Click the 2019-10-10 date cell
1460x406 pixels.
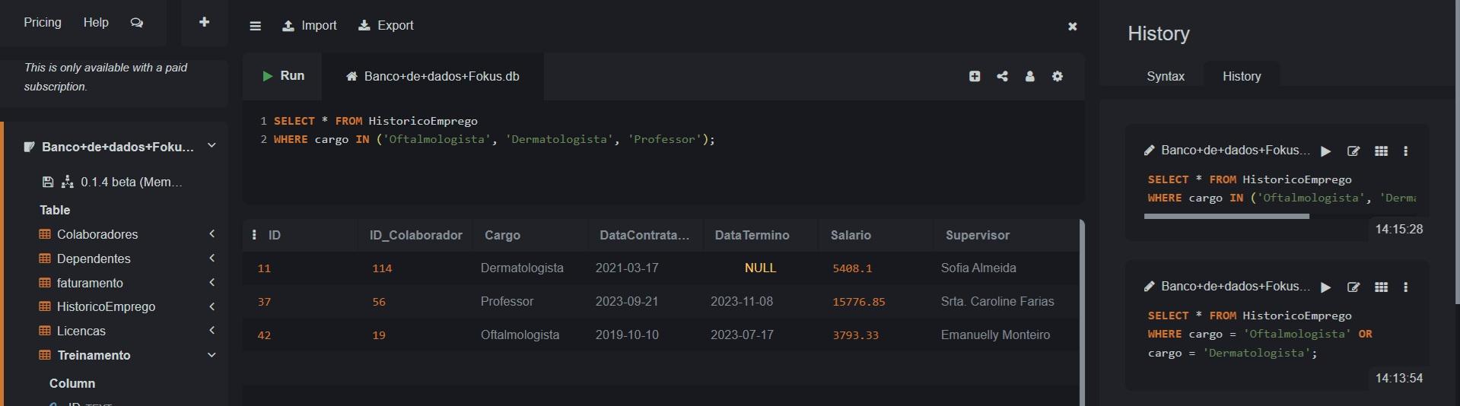(627, 335)
